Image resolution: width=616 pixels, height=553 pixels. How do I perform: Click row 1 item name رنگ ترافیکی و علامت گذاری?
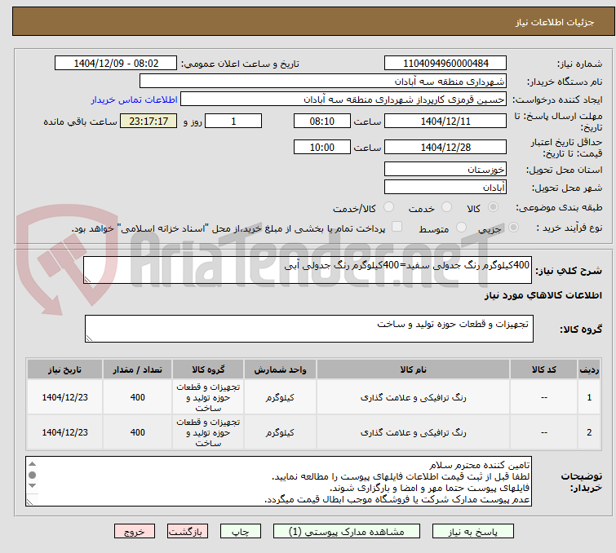(x=414, y=397)
